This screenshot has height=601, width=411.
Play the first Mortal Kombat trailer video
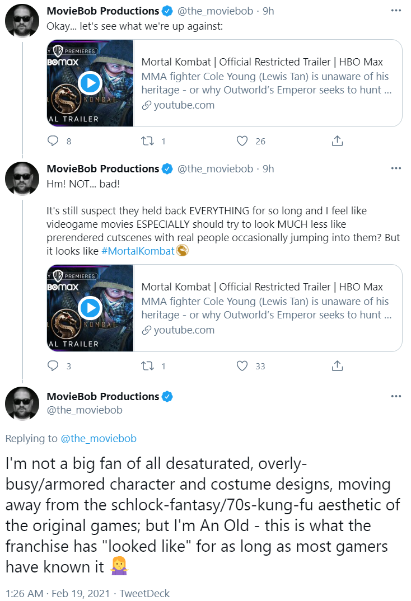(90, 83)
